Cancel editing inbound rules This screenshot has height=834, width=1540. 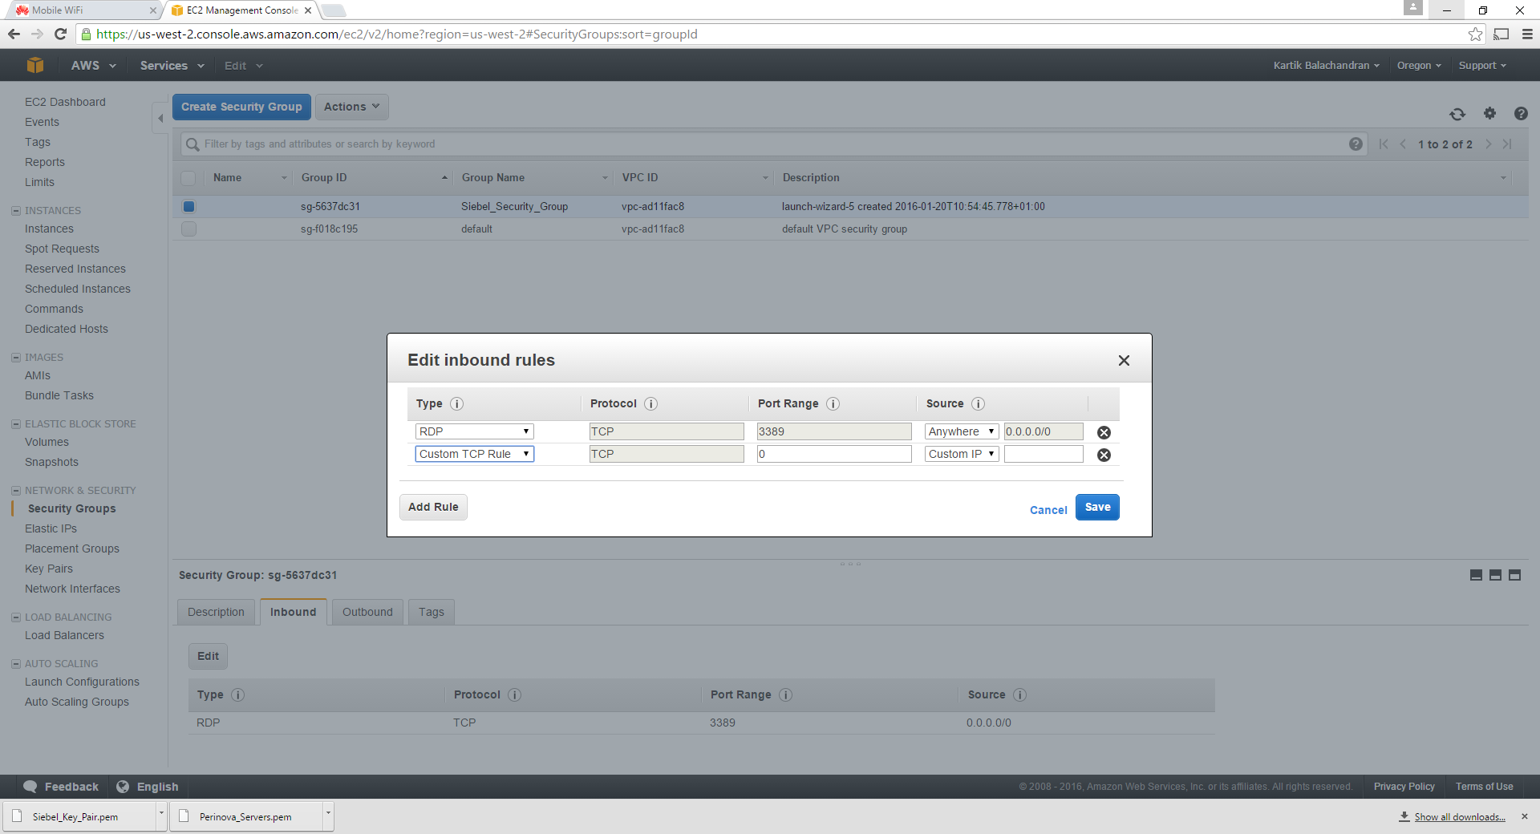point(1048,510)
